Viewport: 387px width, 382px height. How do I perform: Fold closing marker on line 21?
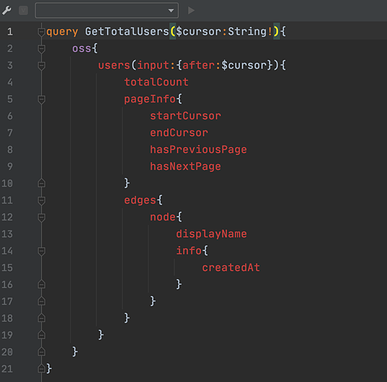pyautogui.click(x=41, y=368)
